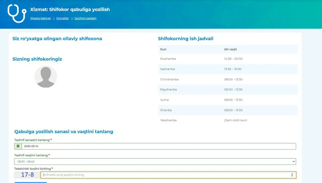Click the down arrow on the captcha number stepper
This screenshot has height=183, width=322.
point(292,176)
